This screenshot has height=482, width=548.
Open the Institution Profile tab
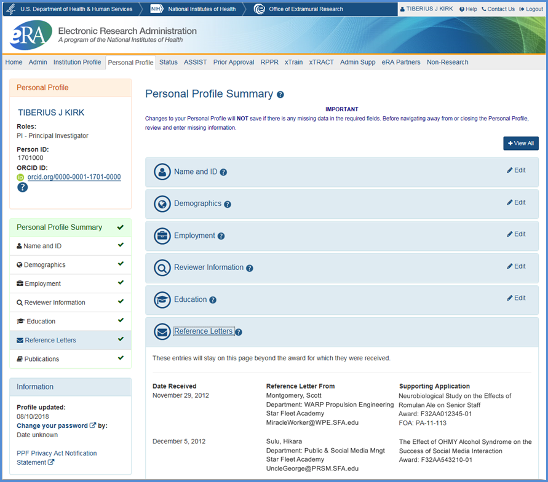[77, 62]
